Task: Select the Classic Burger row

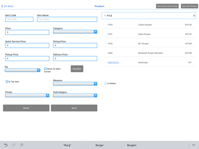Action: click(149, 25)
